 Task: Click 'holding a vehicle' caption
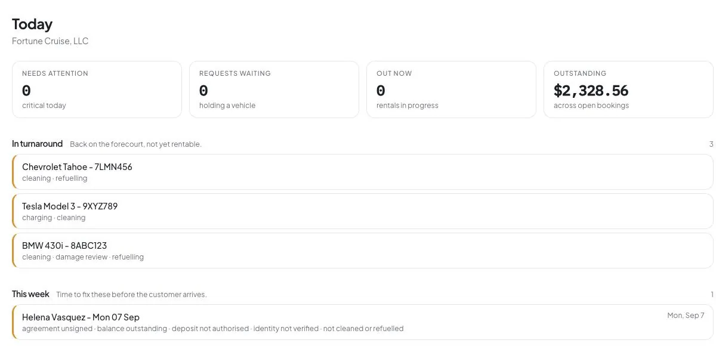(227, 106)
